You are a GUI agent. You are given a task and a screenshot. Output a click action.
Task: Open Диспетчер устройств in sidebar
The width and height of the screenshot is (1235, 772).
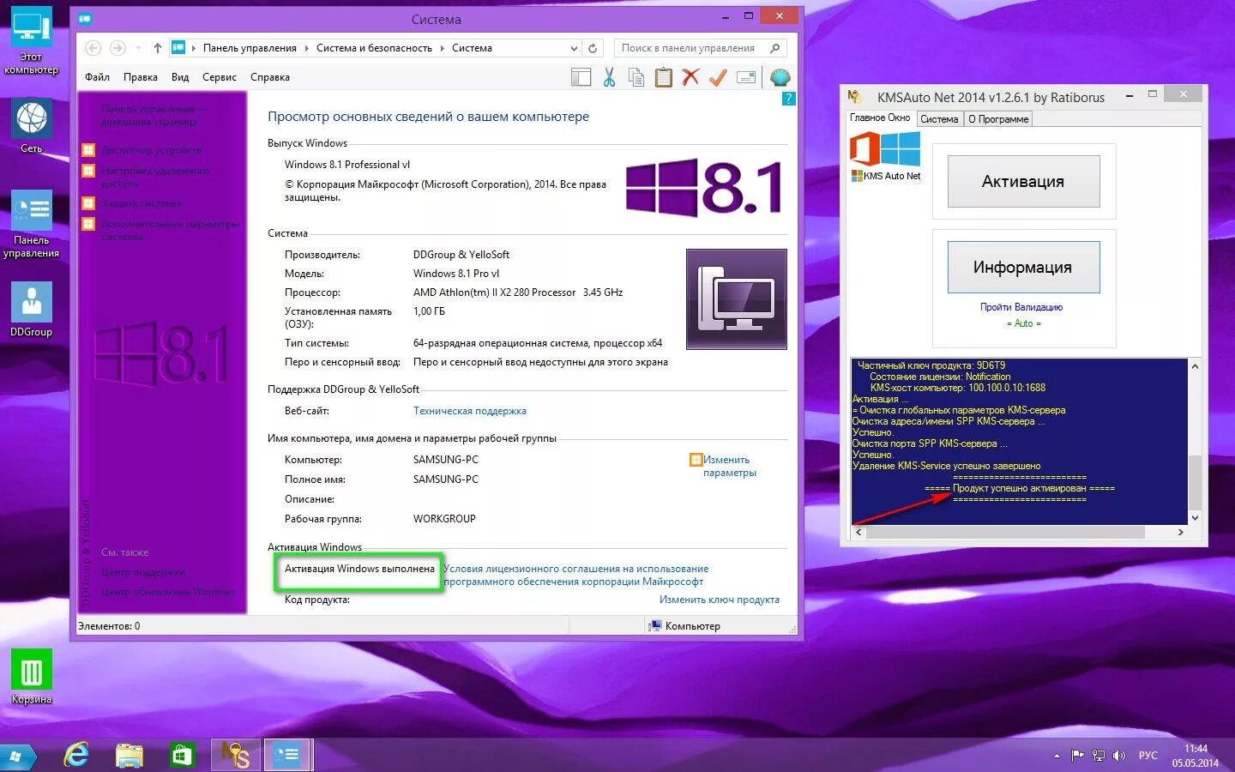click(x=151, y=150)
